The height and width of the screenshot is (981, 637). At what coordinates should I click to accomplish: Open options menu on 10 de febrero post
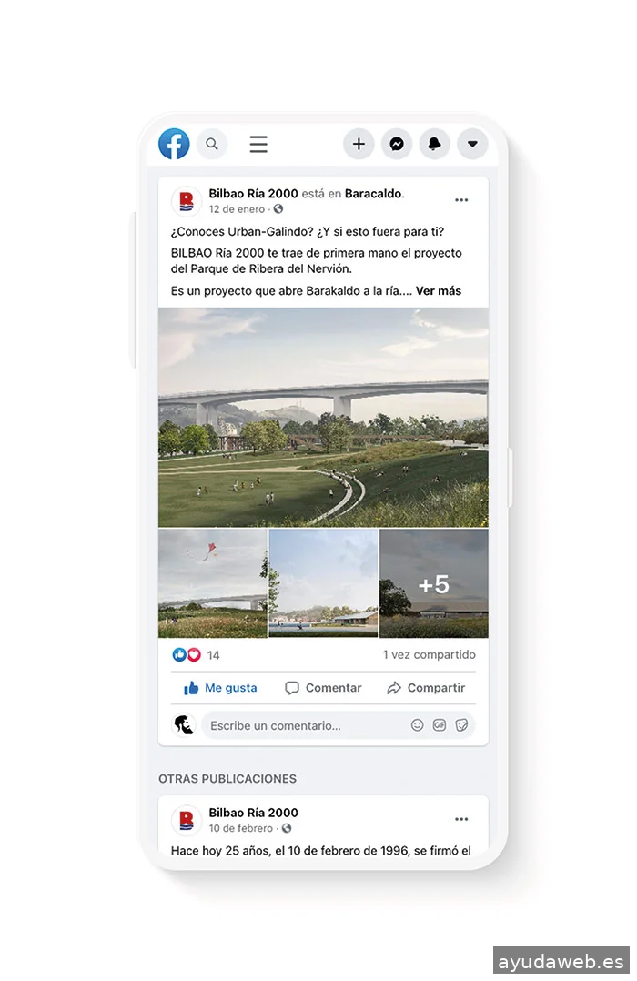click(461, 819)
